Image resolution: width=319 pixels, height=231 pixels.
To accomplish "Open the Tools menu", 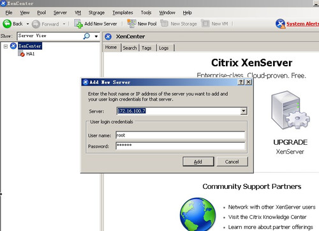I will coord(146,13).
